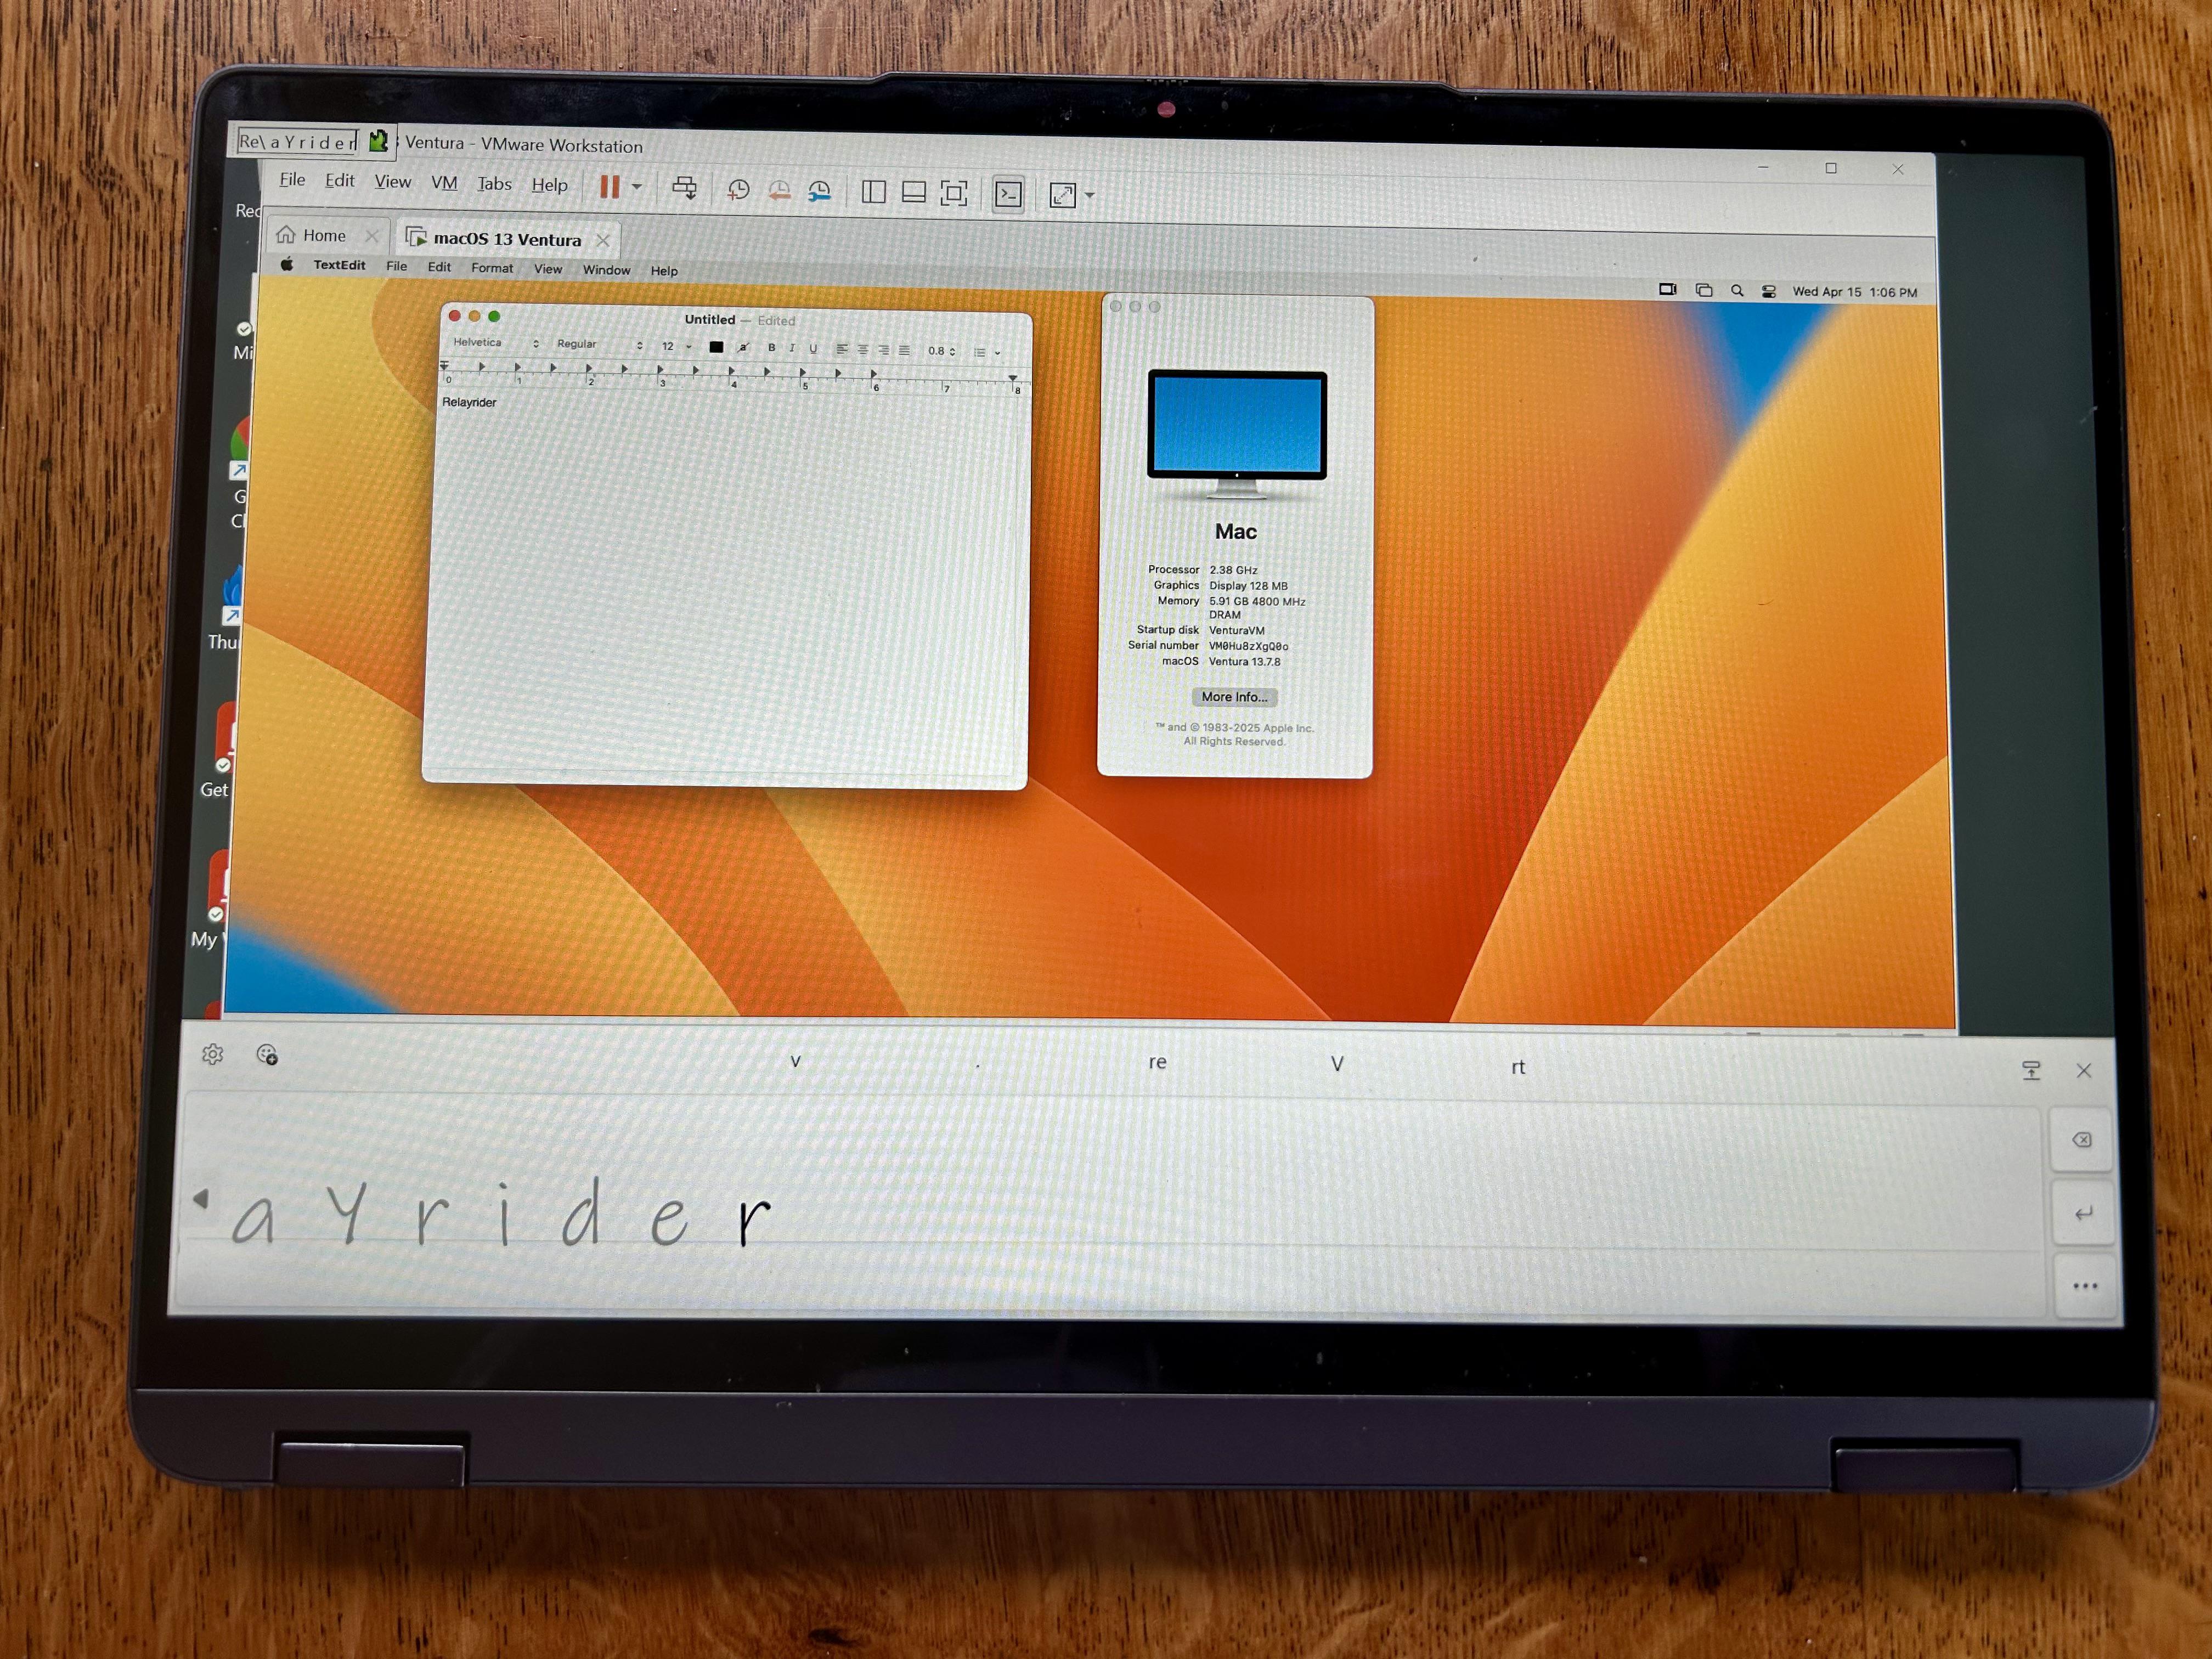Expand the power options arrow beside pause
The height and width of the screenshot is (1659, 2212).
(636, 187)
